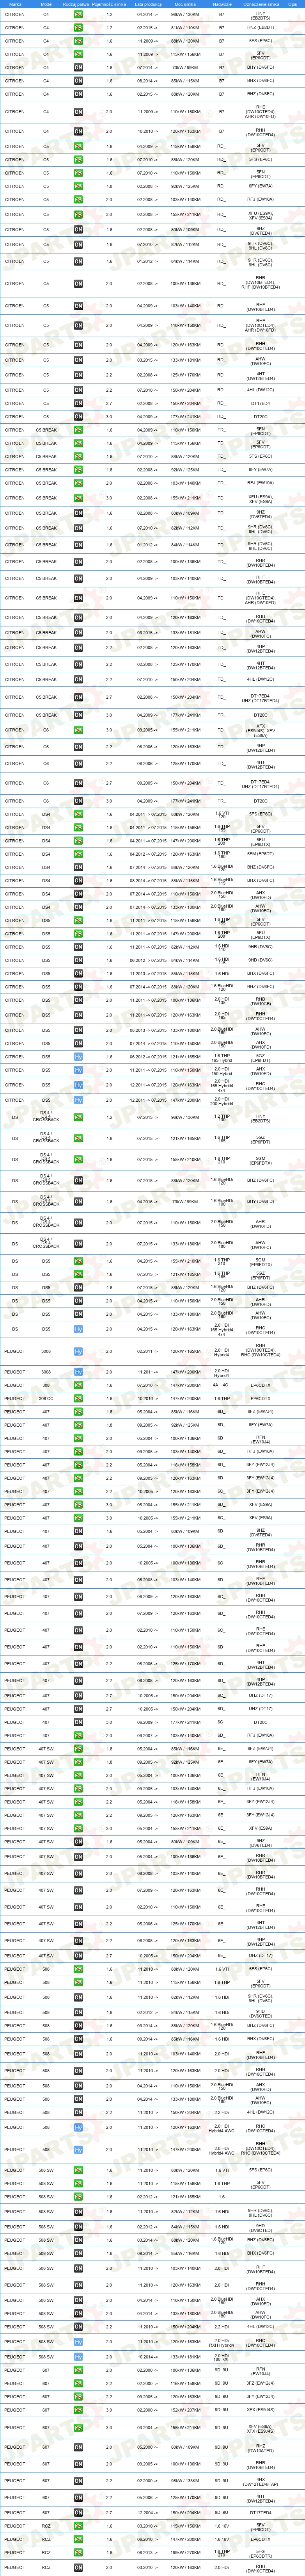The height and width of the screenshot is (2576, 305).
Task: Click the Oznaczenie silnika column header
Action: pos(260,4)
